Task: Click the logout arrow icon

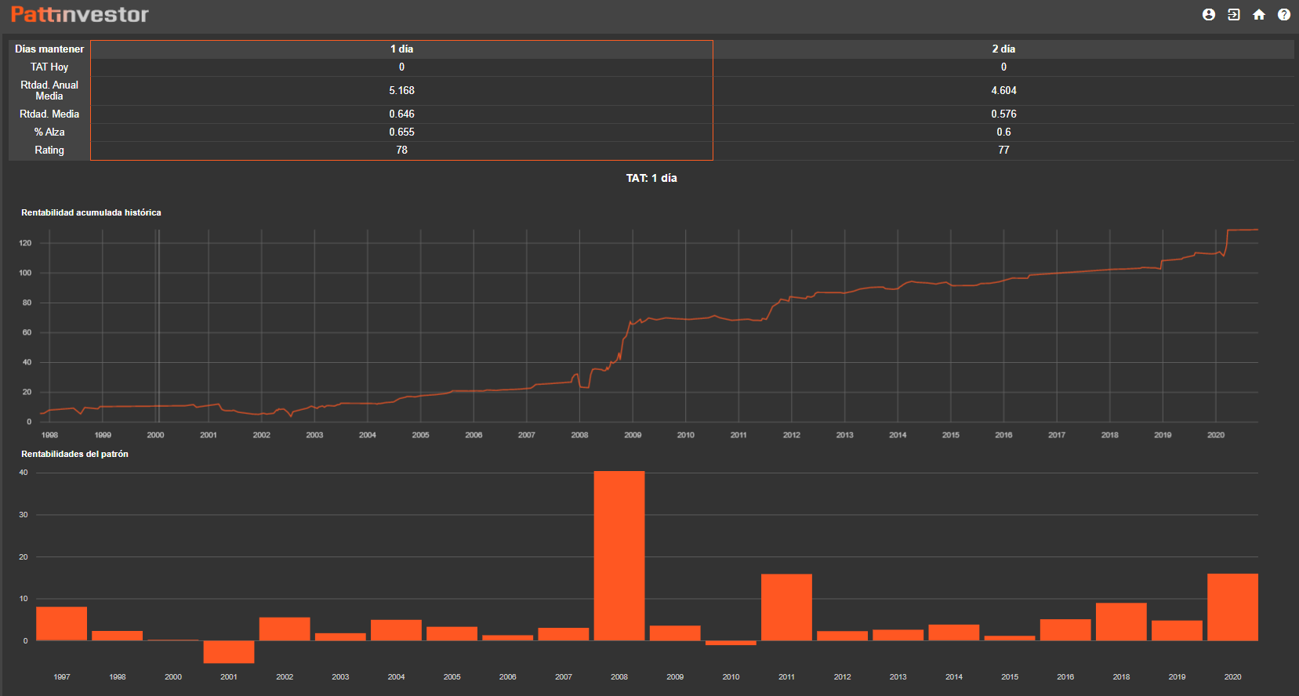Action: click(x=1233, y=15)
